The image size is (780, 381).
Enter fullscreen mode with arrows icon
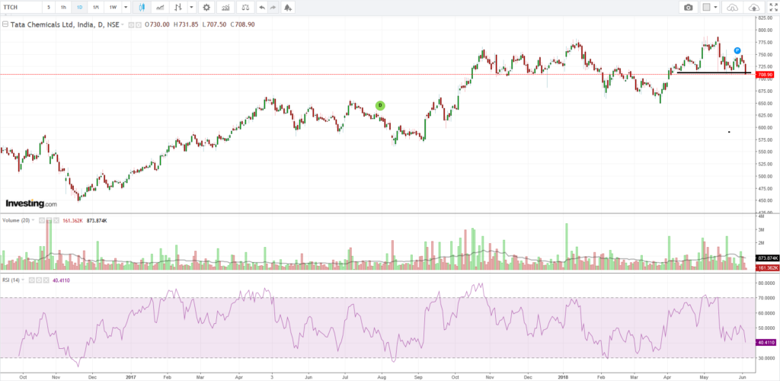pyautogui.click(x=772, y=8)
